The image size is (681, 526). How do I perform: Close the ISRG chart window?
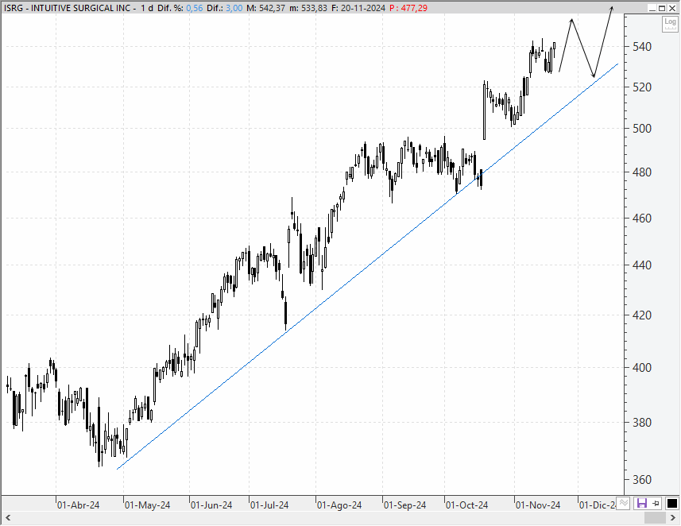[672, 8]
